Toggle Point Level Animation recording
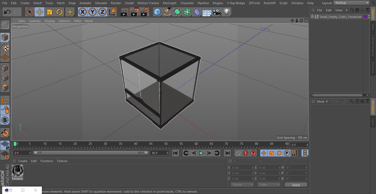Viewport: 376px width, 194px height. [x=295, y=153]
